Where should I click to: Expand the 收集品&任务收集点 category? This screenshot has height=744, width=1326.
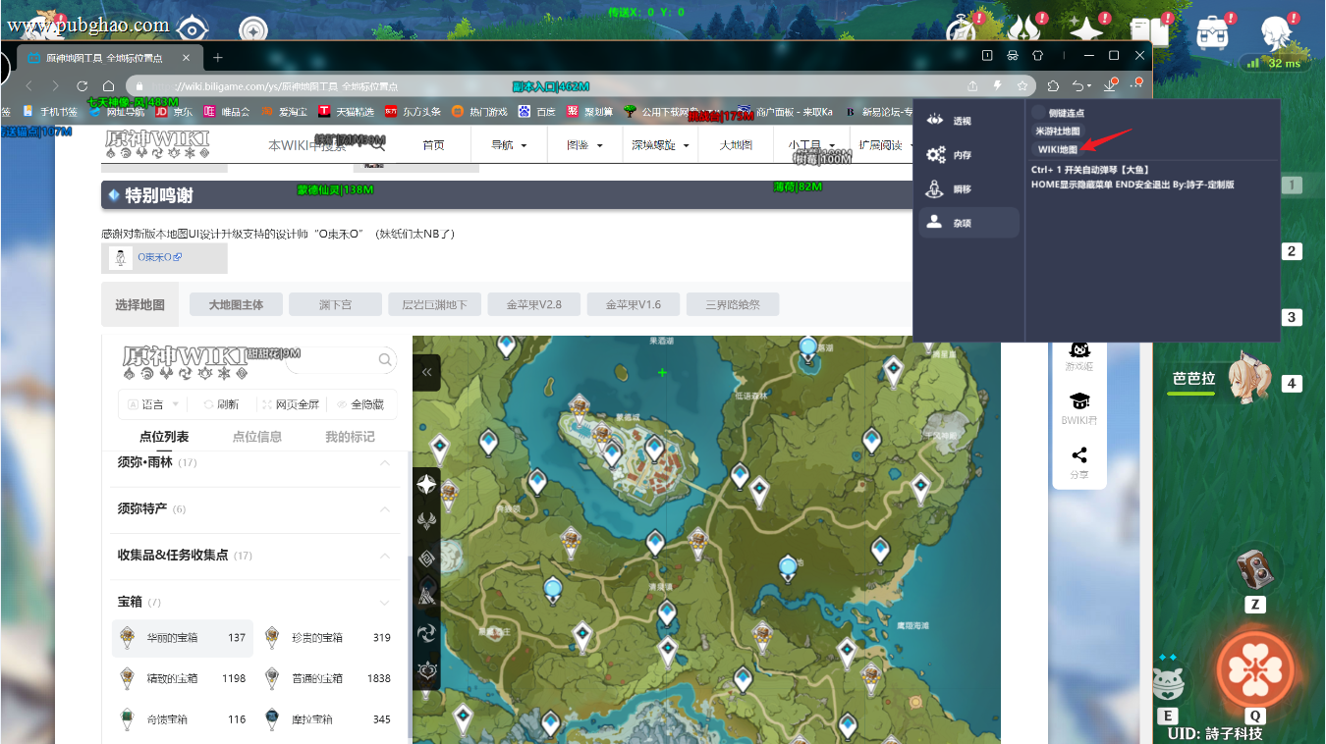pyautogui.click(x=255, y=556)
